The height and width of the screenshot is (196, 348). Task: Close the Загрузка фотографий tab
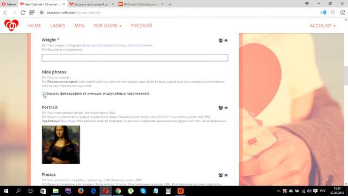[x=113, y=4]
